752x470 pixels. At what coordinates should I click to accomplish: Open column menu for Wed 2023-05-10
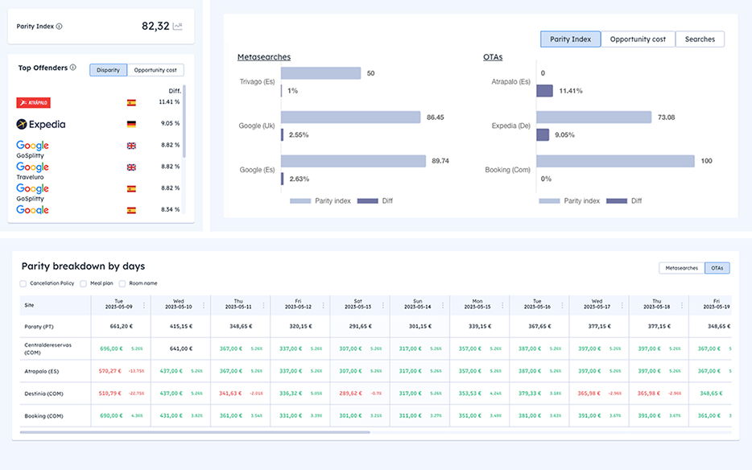(x=204, y=305)
